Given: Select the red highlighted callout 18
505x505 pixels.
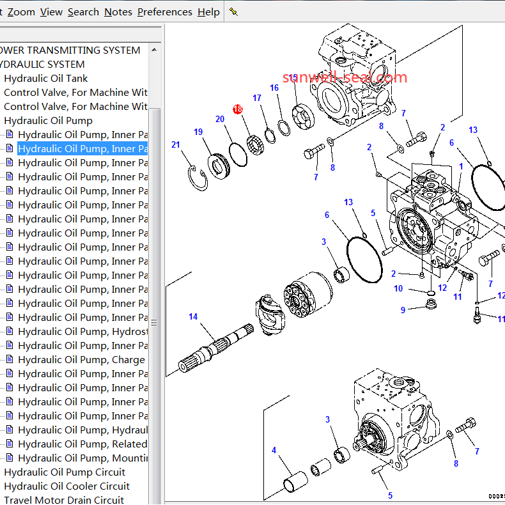Looking at the screenshot, I should tap(238, 109).
